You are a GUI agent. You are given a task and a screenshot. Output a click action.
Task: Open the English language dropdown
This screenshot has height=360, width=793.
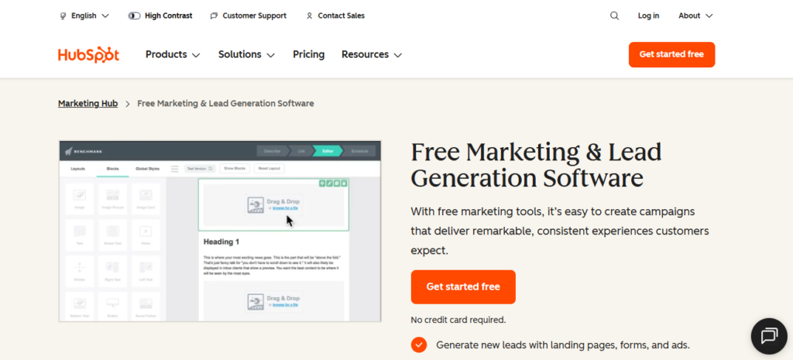[x=84, y=15]
